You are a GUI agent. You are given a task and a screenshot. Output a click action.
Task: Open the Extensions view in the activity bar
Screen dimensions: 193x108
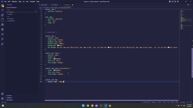[x=2, y=15]
